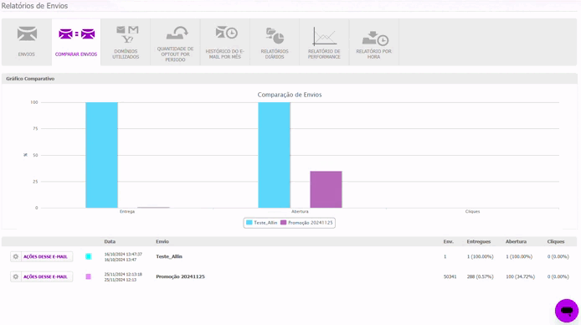Click the Data column header
The image size is (581, 325).
(110, 241)
